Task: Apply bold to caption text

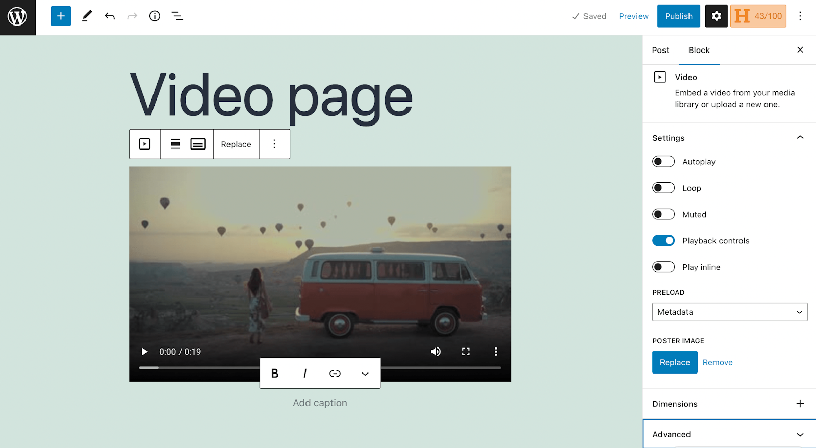Action: 275,374
